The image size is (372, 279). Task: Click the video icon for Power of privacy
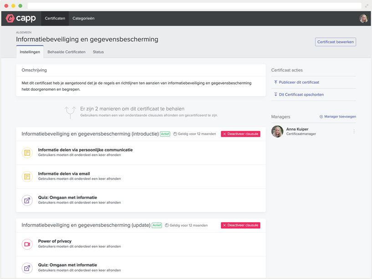coord(27,244)
